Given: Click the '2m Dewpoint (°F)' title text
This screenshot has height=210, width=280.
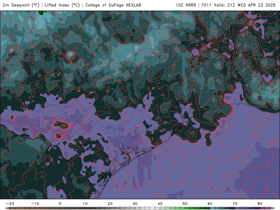Looking at the screenshot, I should coord(21,5).
